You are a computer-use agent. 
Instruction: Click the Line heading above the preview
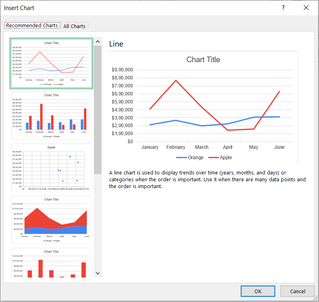(x=116, y=44)
